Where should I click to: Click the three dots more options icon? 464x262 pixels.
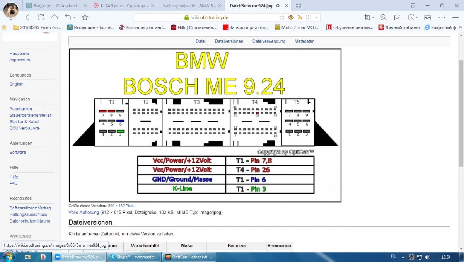(x=442, y=17)
